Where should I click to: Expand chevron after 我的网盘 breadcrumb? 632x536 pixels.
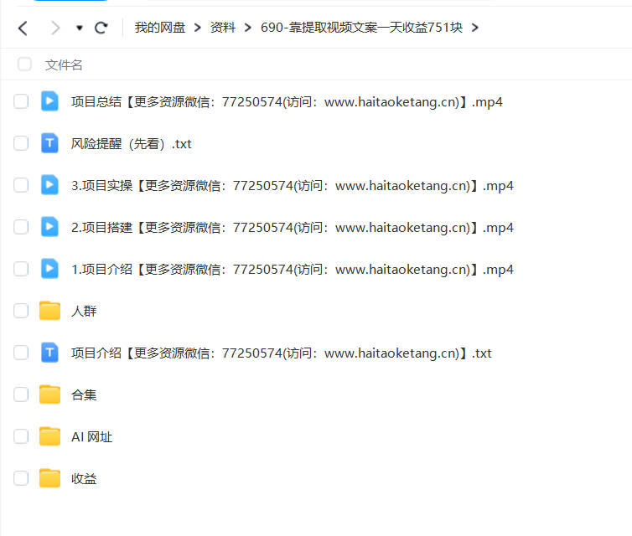point(198,28)
